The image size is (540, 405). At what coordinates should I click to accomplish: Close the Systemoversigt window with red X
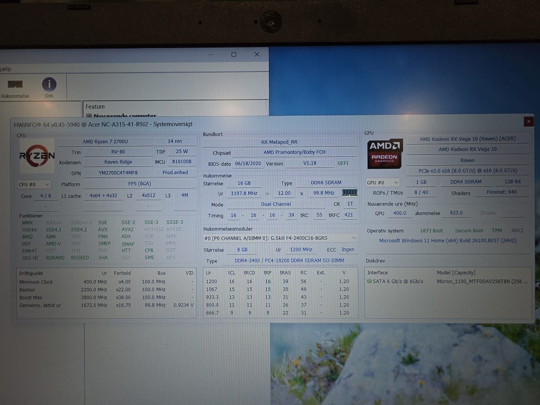point(528,121)
